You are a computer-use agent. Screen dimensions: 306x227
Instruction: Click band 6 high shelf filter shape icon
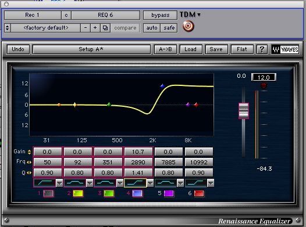pos(196,183)
